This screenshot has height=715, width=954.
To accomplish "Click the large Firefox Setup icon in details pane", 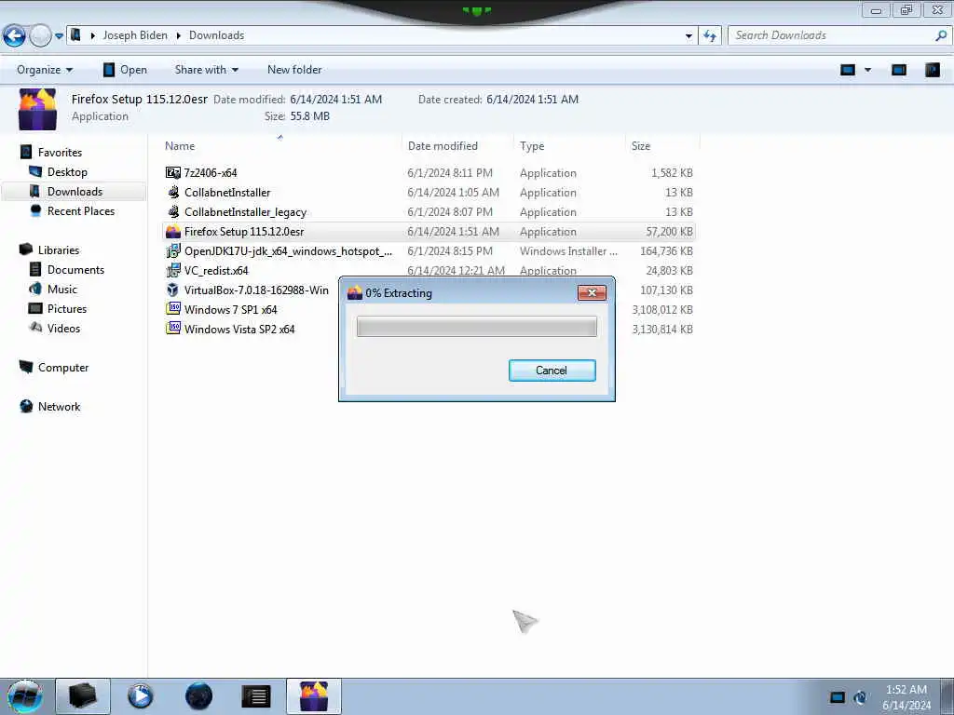I will pyautogui.click(x=37, y=109).
